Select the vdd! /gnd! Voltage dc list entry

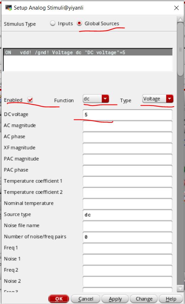click(88, 53)
